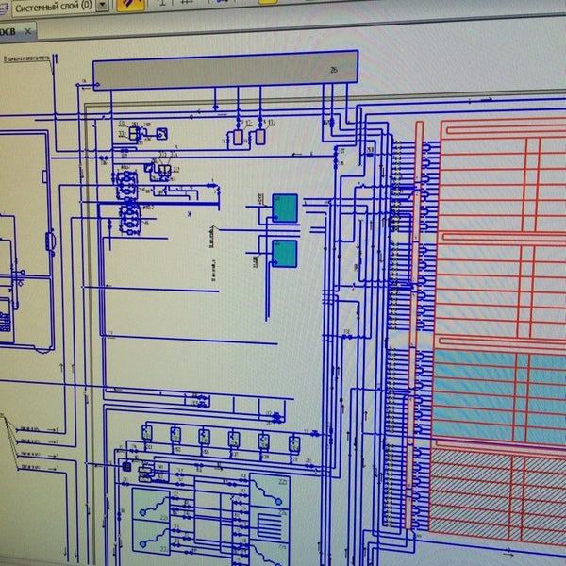Select the leftmost component in the bottom row of six
566x566 pixels.
(147, 433)
